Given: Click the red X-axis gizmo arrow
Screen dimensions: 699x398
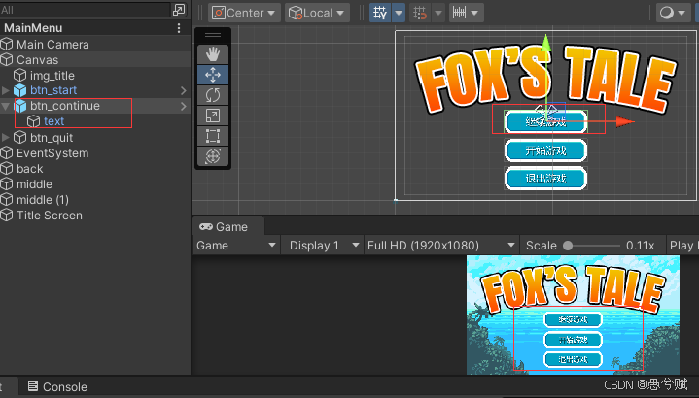Looking at the screenshot, I should [x=625, y=121].
